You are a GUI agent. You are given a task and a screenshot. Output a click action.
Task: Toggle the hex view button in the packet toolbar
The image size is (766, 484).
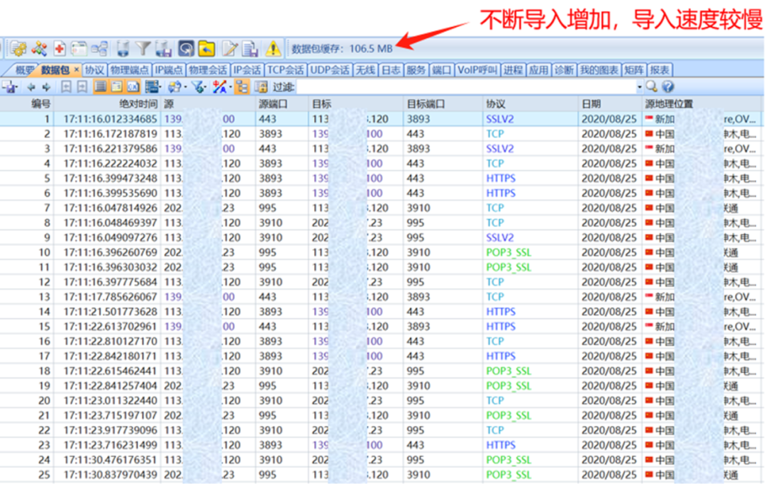[x=133, y=86]
